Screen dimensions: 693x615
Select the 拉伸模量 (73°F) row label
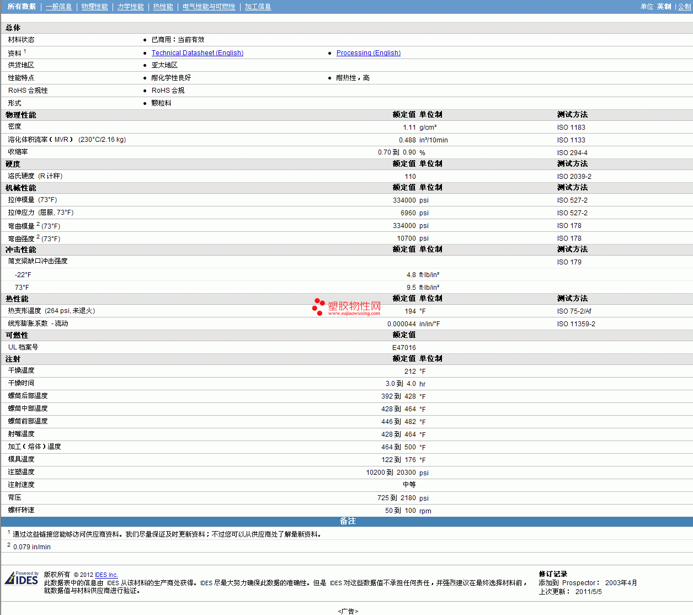[x=33, y=200]
